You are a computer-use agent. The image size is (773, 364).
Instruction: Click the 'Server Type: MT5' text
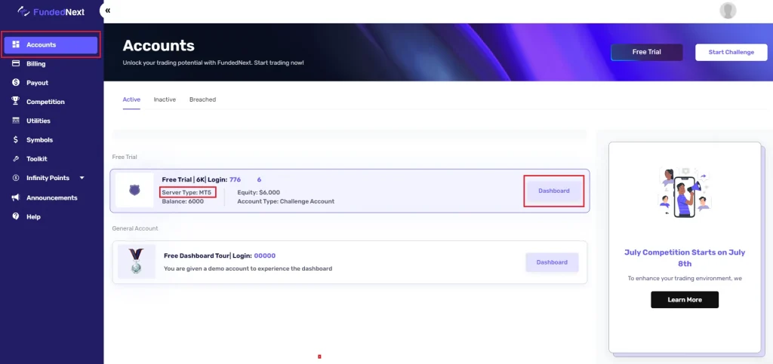point(187,192)
